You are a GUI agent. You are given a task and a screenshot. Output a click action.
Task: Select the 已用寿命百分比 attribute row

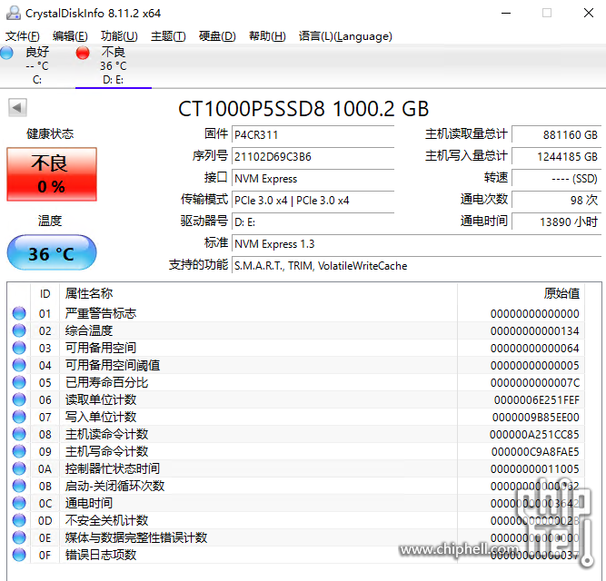pyautogui.click(x=296, y=382)
